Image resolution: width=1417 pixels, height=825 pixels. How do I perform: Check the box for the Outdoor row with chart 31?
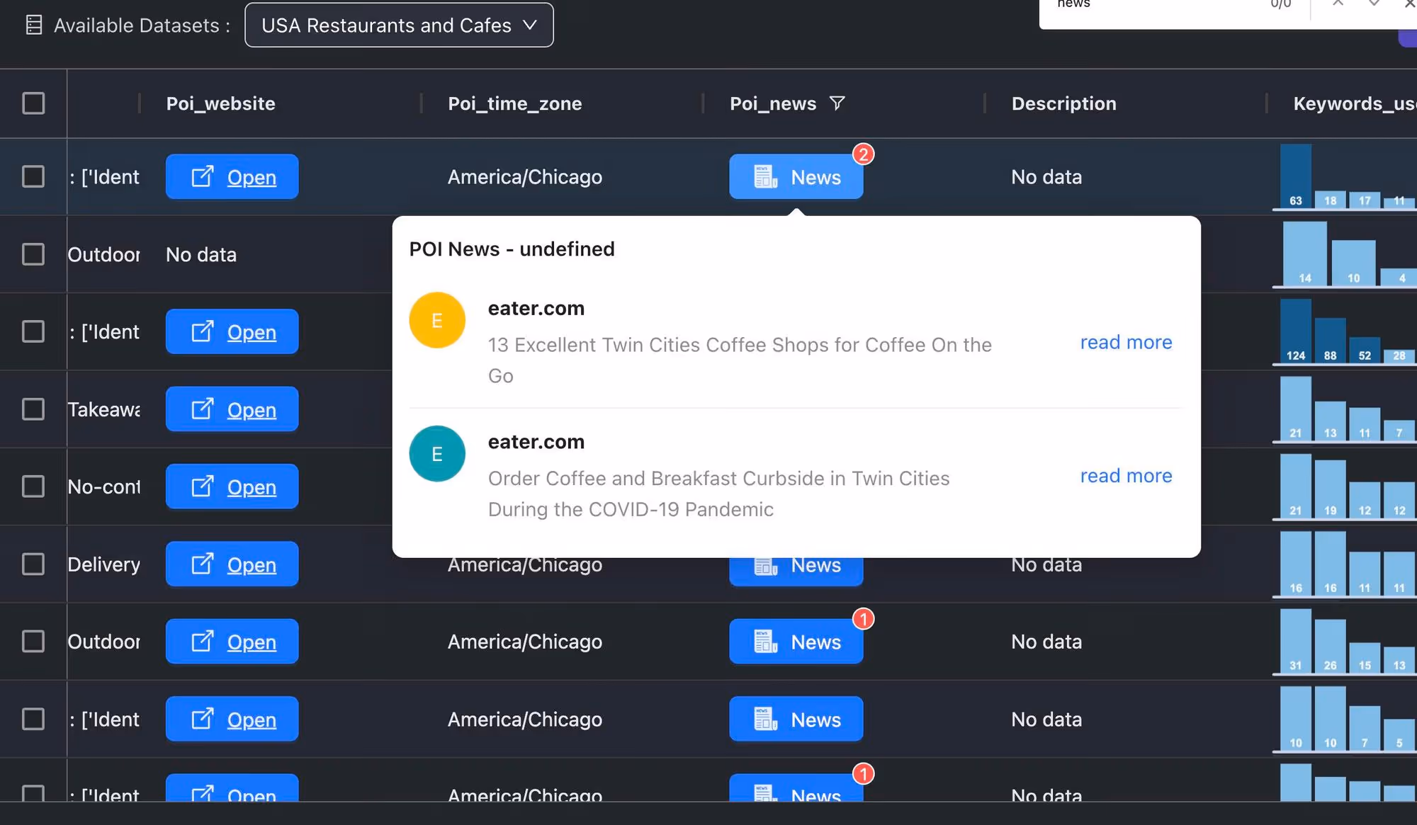pyautogui.click(x=33, y=642)
